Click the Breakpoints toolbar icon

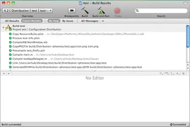coord(72,11)
